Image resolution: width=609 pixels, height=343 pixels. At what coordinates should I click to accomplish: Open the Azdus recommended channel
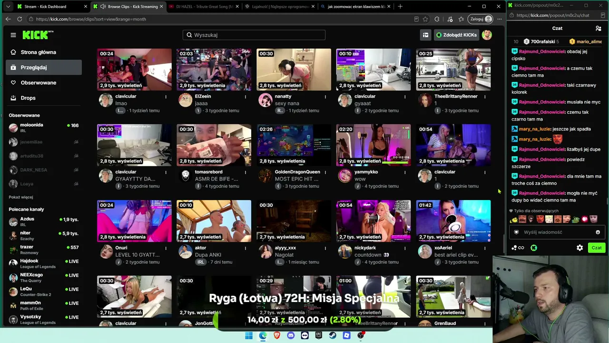44,222
